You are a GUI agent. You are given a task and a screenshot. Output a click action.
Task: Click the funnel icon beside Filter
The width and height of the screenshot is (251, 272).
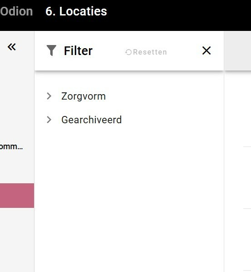(51, 50)
